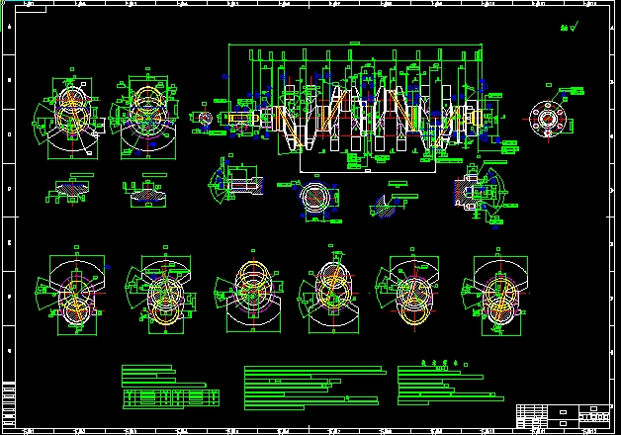The height and width of the screenshot is (435, 621).
Task: Select the surface roughness checkmark symbol
Action: (568, 31)
